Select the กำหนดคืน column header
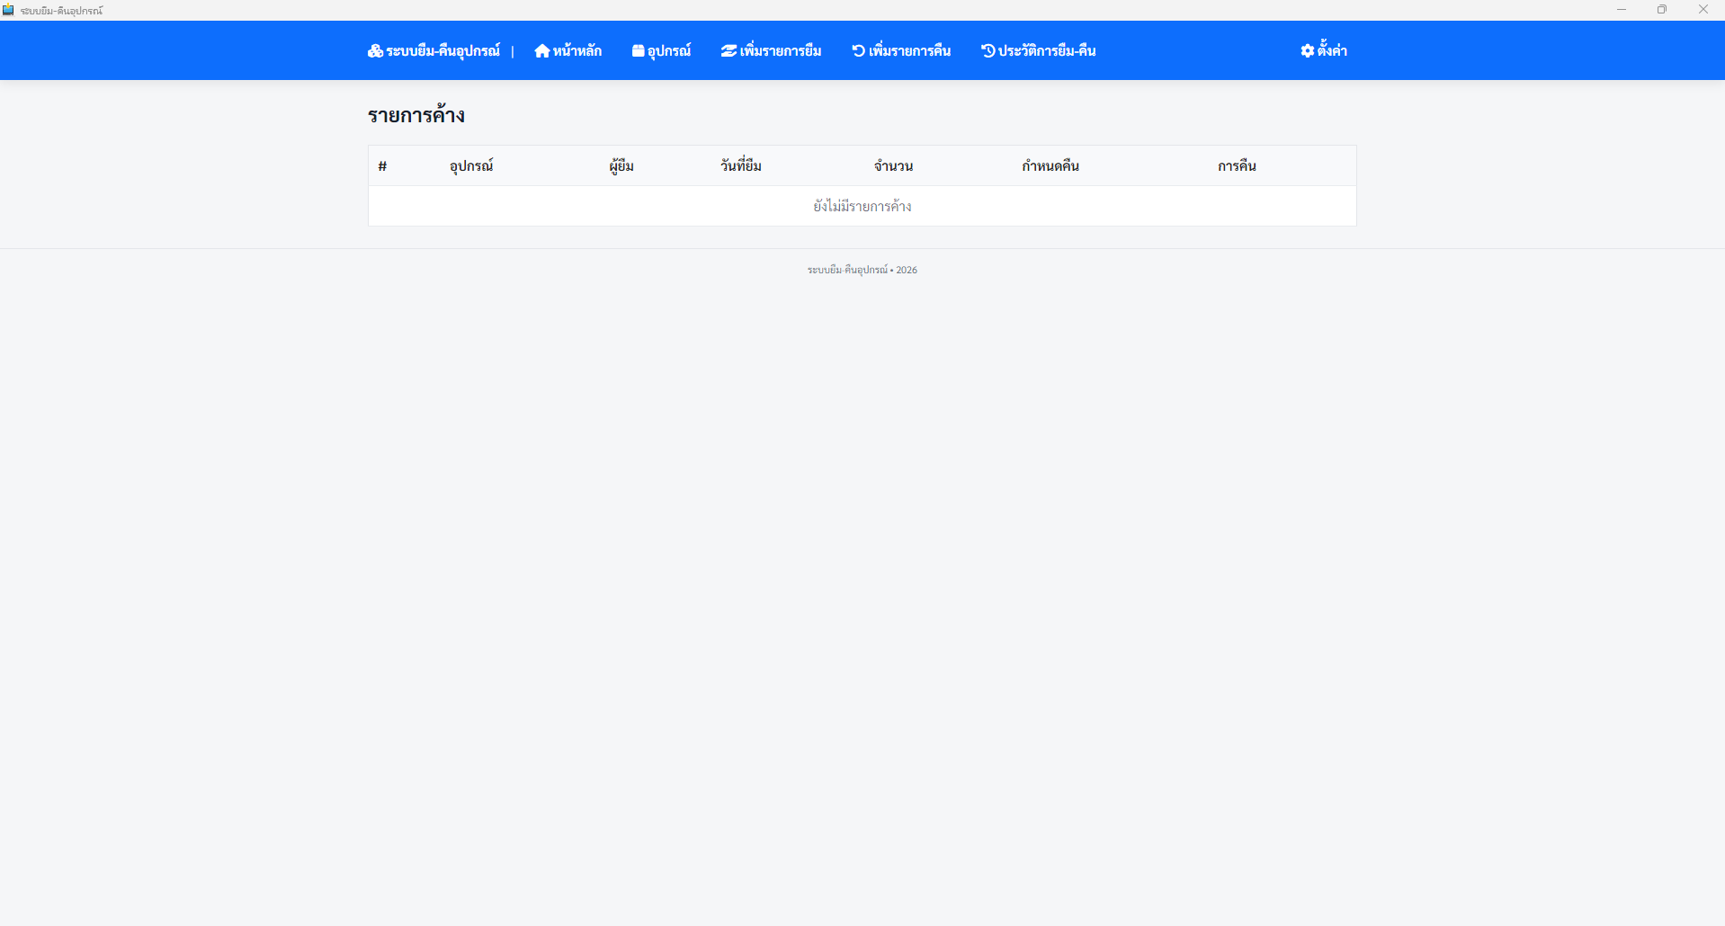 coord(1050,166)
